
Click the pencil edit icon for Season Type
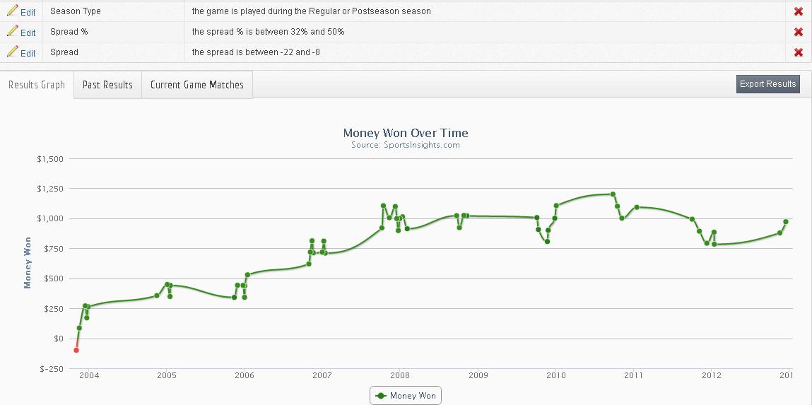point(12,11)
